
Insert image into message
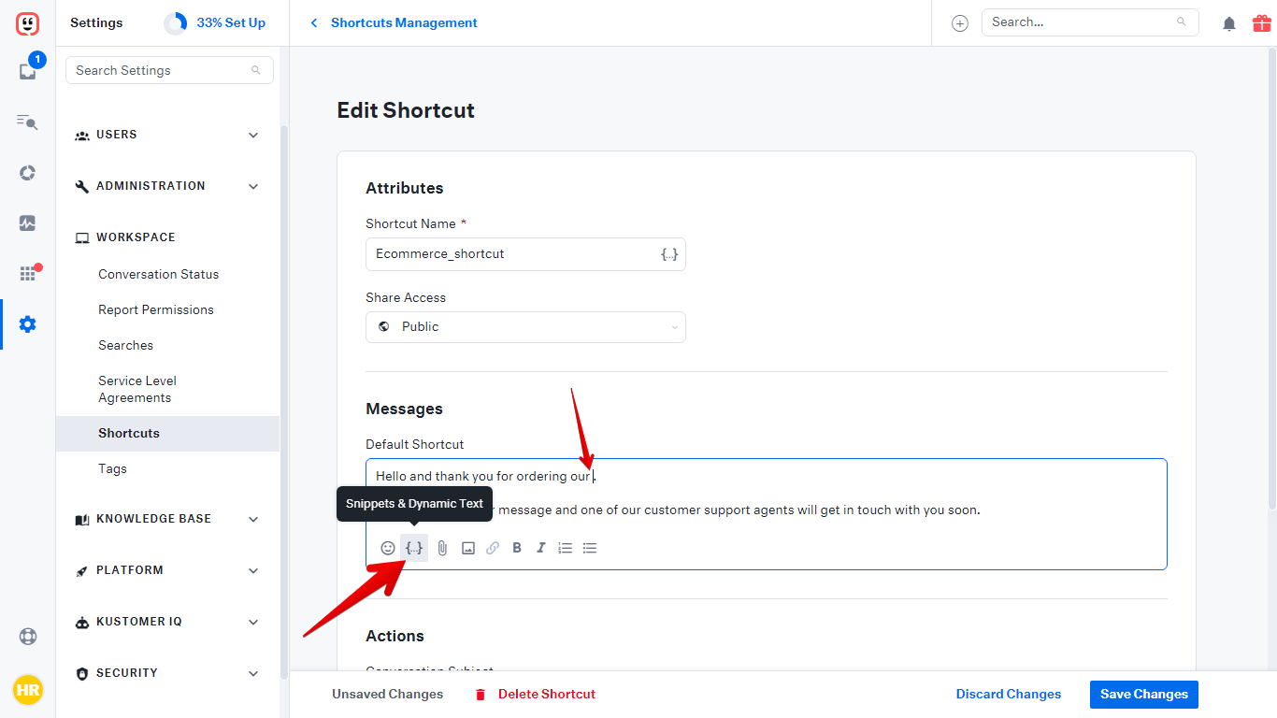(468, 548)
